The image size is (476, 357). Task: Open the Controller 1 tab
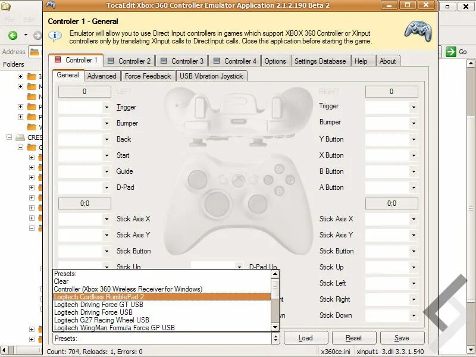click(x=76, y=60)
